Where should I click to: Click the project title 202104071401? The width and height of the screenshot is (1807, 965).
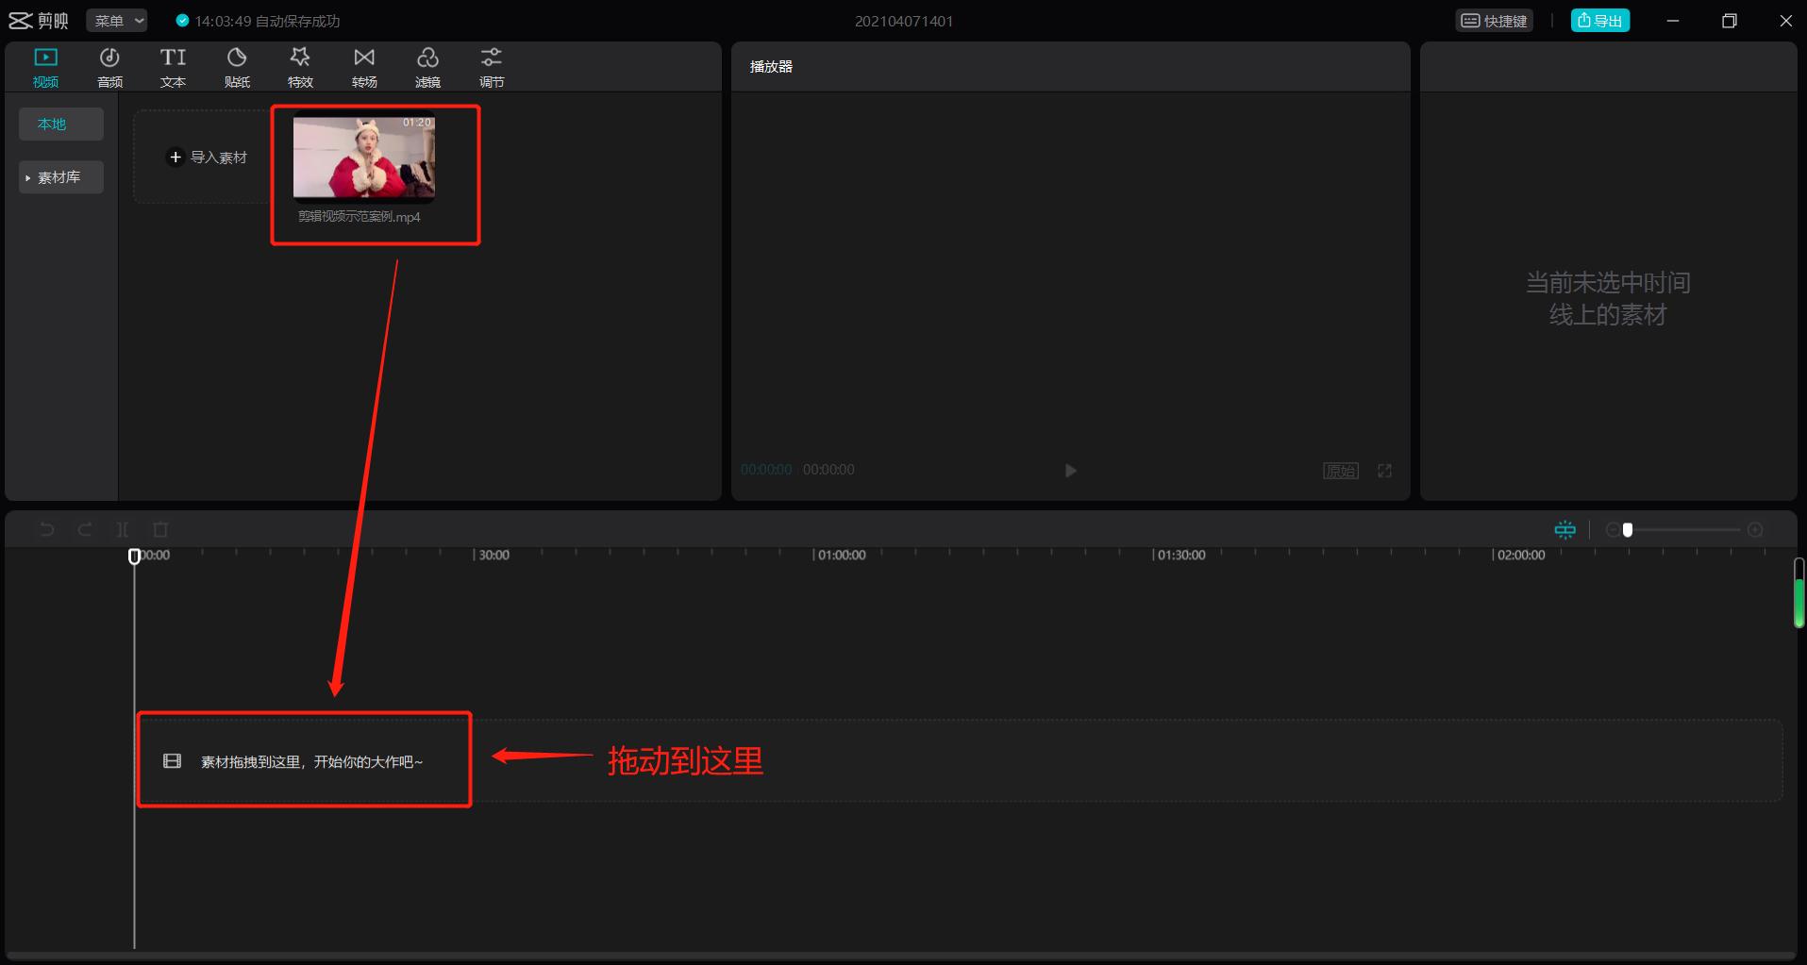pos(903,21)
